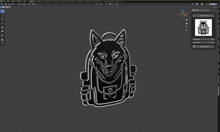Switch to solid viewport shading
This screenshot has height=132, width=220.
click(x=212, y=4)
